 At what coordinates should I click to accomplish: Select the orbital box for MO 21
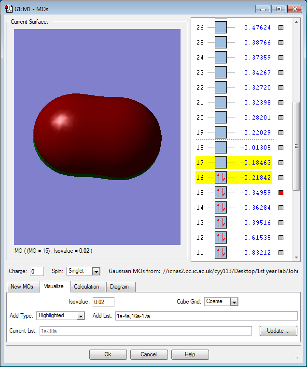tap(221, 103)
